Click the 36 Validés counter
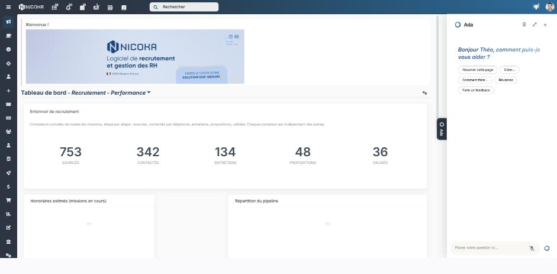The image size is (557, 274). (380, 156)
